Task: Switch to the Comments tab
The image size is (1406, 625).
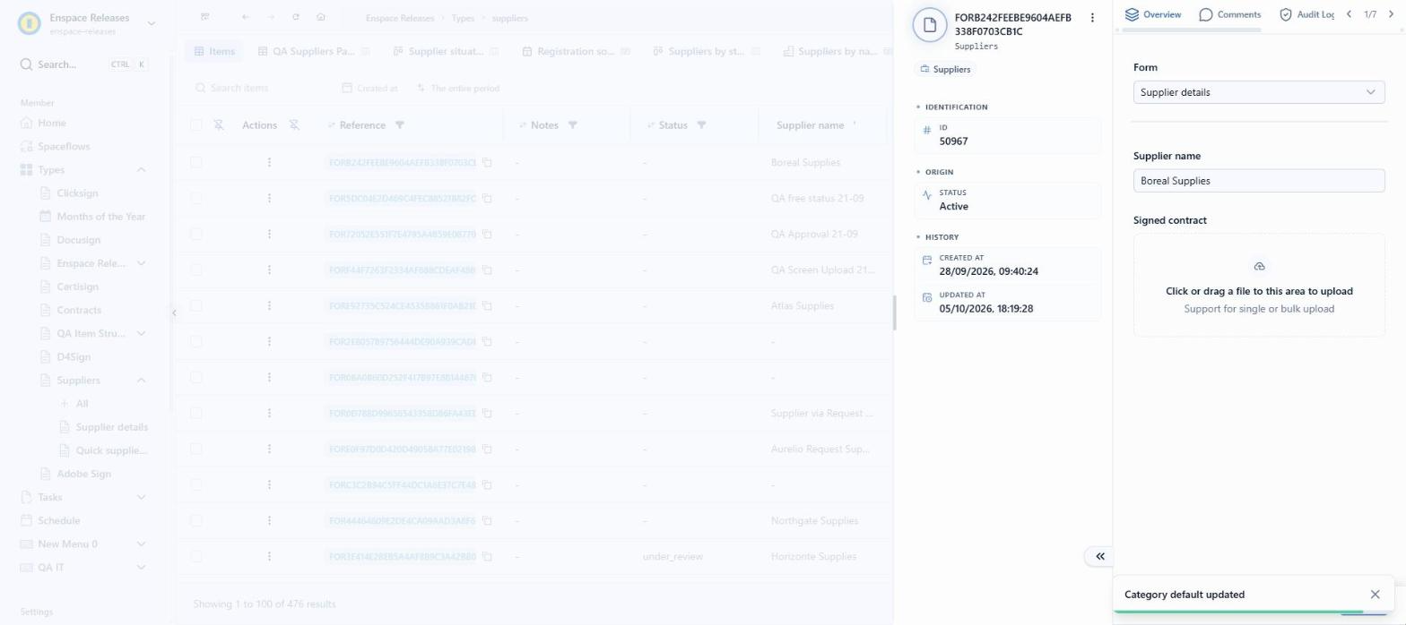Action: 1230,14
